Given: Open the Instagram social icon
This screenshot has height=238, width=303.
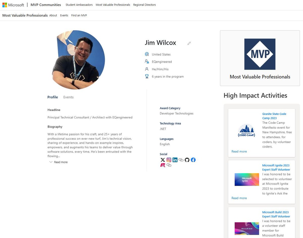Looking at the screenshot, I should tap(169, 160).
